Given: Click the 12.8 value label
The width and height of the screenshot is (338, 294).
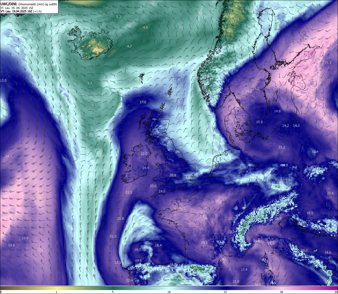Looking at the screenshot, I should pyautogui.click(x=176, y=80).
